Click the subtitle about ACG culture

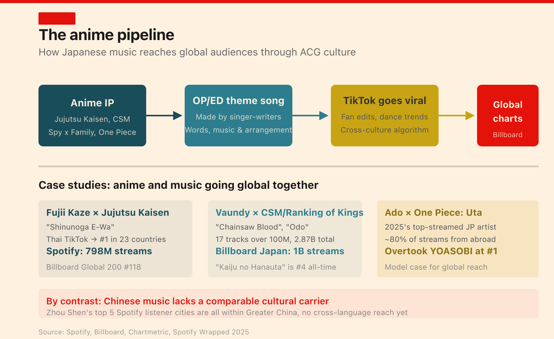197,52
